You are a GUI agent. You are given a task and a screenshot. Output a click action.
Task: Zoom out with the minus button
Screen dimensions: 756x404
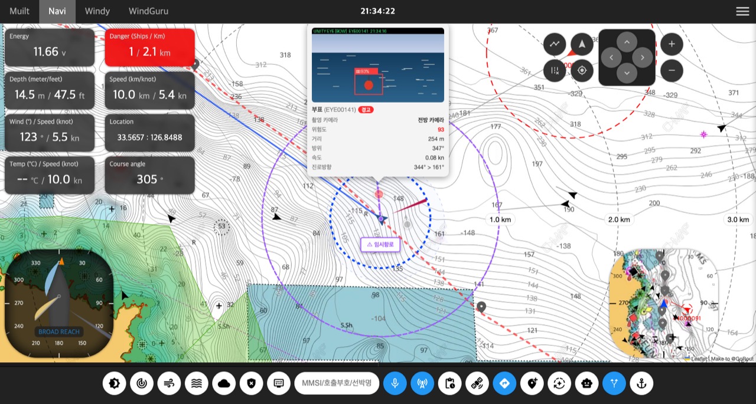[672, 71]
